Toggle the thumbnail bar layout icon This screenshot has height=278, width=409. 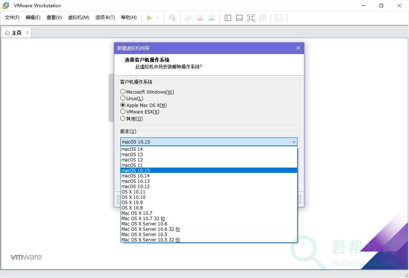click(x=239, y=18)
